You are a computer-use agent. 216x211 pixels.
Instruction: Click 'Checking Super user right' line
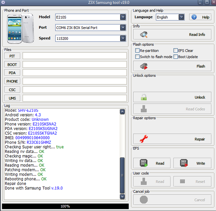[x=34, y=147]
